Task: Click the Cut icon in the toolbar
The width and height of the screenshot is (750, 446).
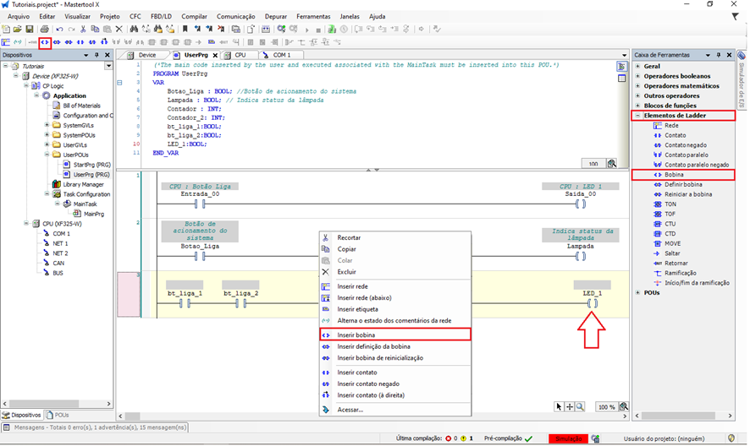Action: [82, 29]
